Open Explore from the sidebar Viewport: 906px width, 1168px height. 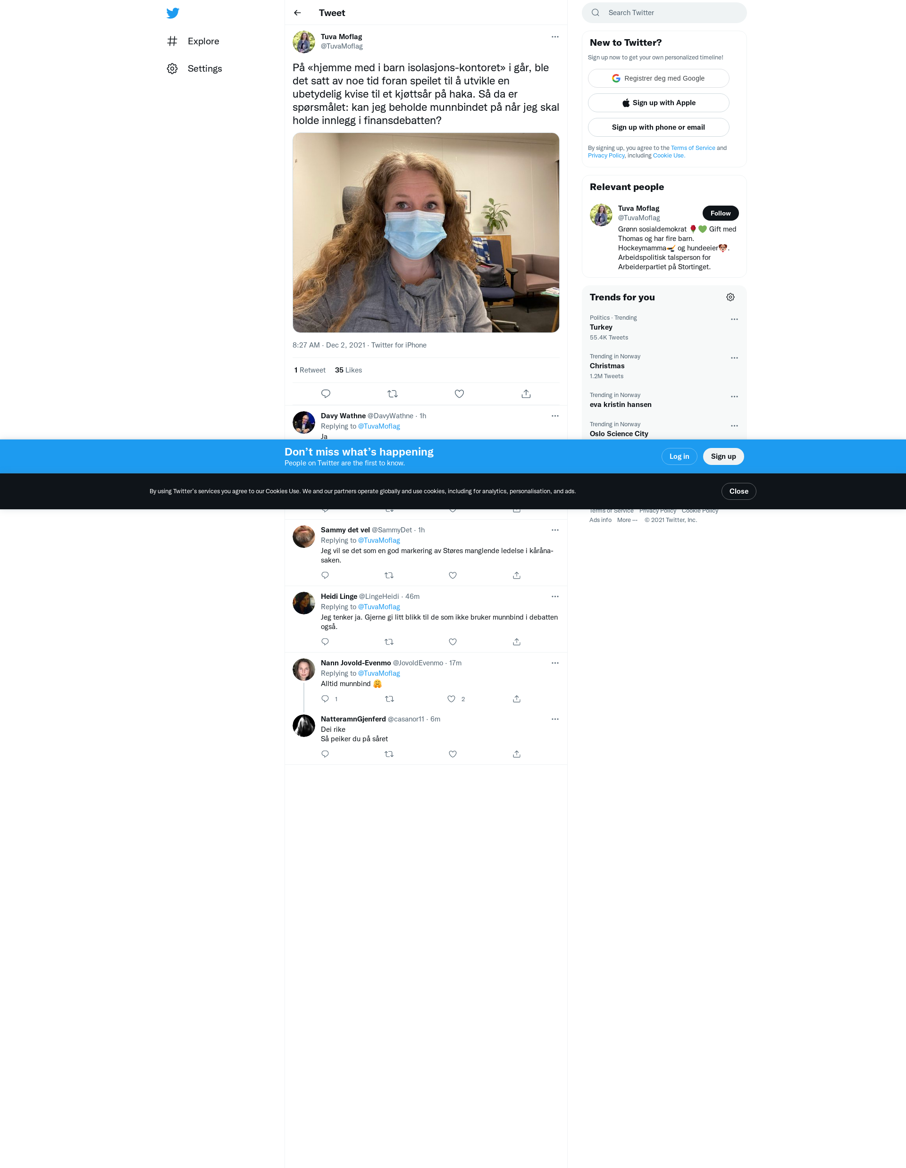click(193, 41)
